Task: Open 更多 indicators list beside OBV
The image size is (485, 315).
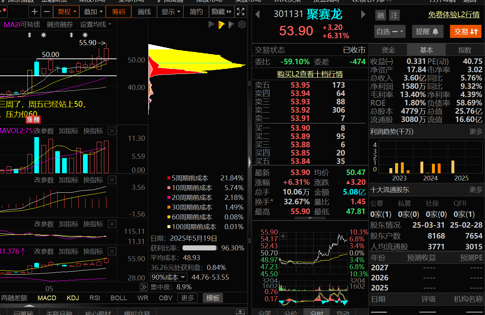Action: point(187,298)
